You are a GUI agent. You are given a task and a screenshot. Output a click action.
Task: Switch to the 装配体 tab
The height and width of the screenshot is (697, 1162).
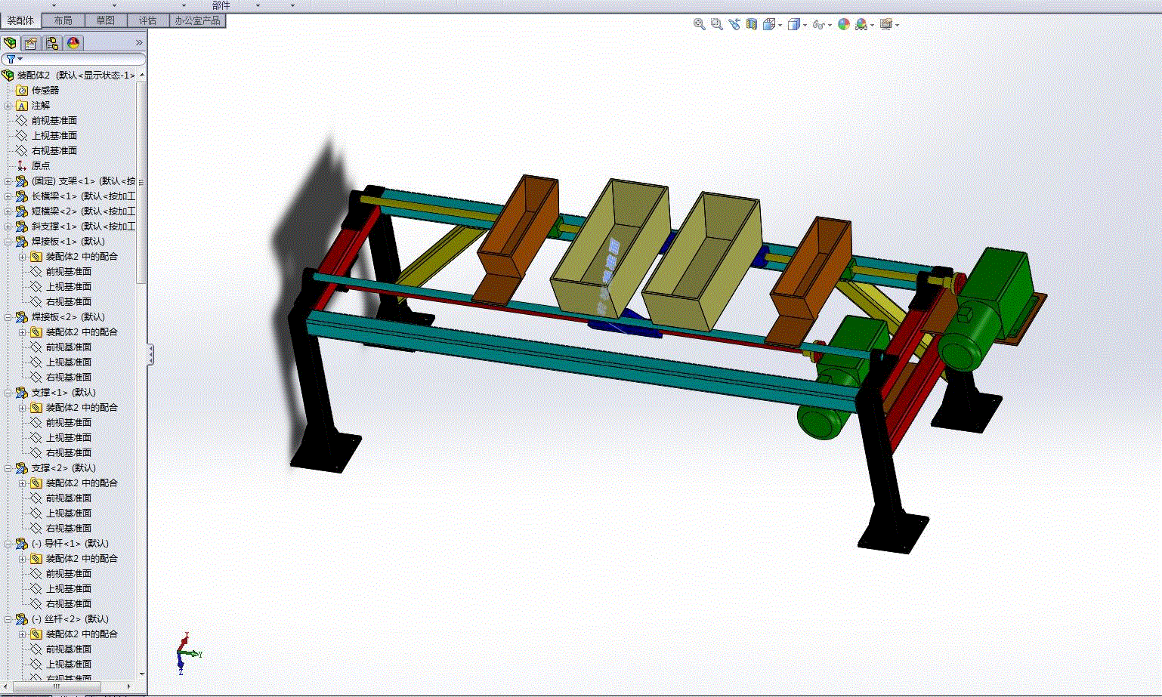pos(20,20)
